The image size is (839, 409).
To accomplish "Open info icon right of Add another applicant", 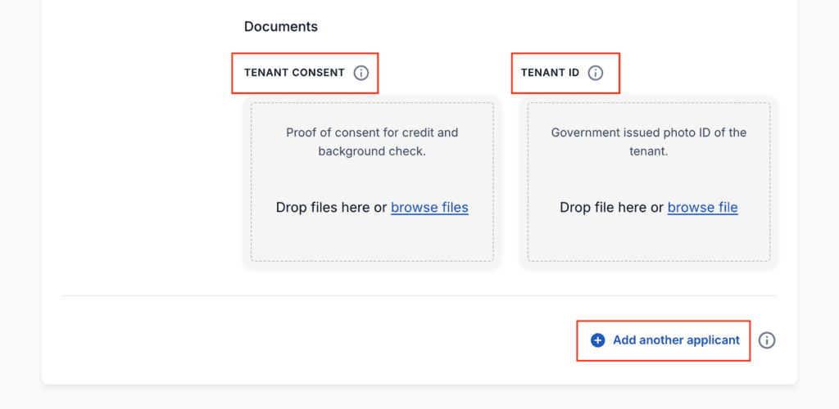I will click(x=767, y=340).
